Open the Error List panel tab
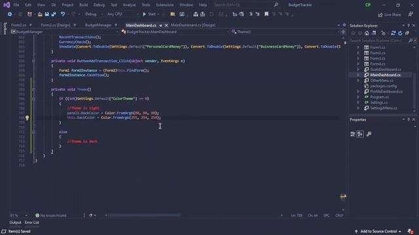Image resolution: width=419 pixels, height=235 pixels. 32,223
